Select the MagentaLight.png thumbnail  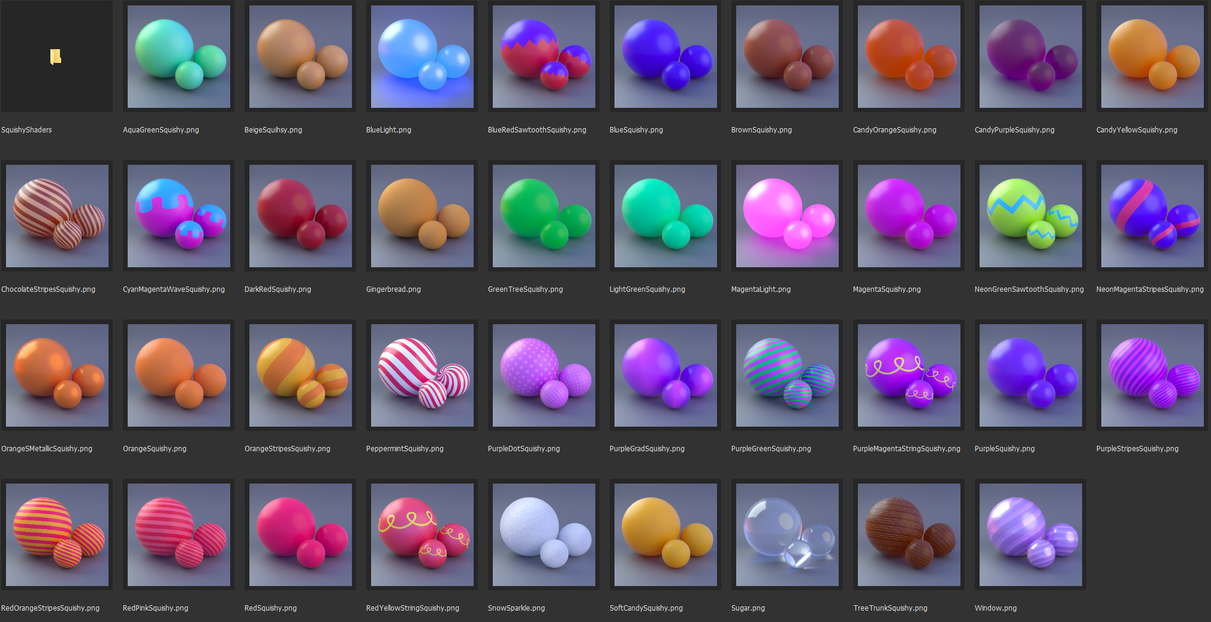[787, 216]
